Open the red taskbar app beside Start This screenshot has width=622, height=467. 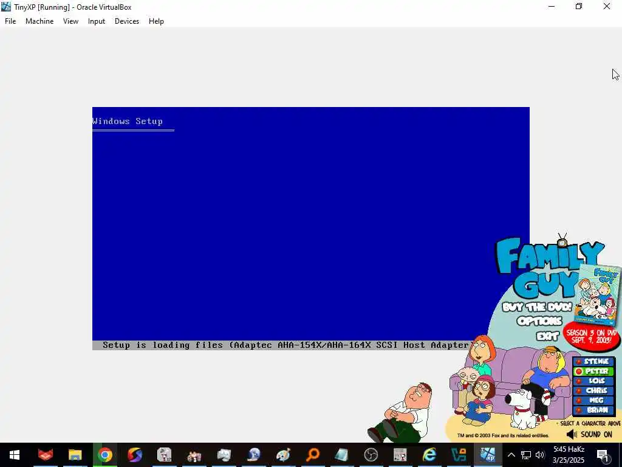pyautogui.click(x=45, y=455)
